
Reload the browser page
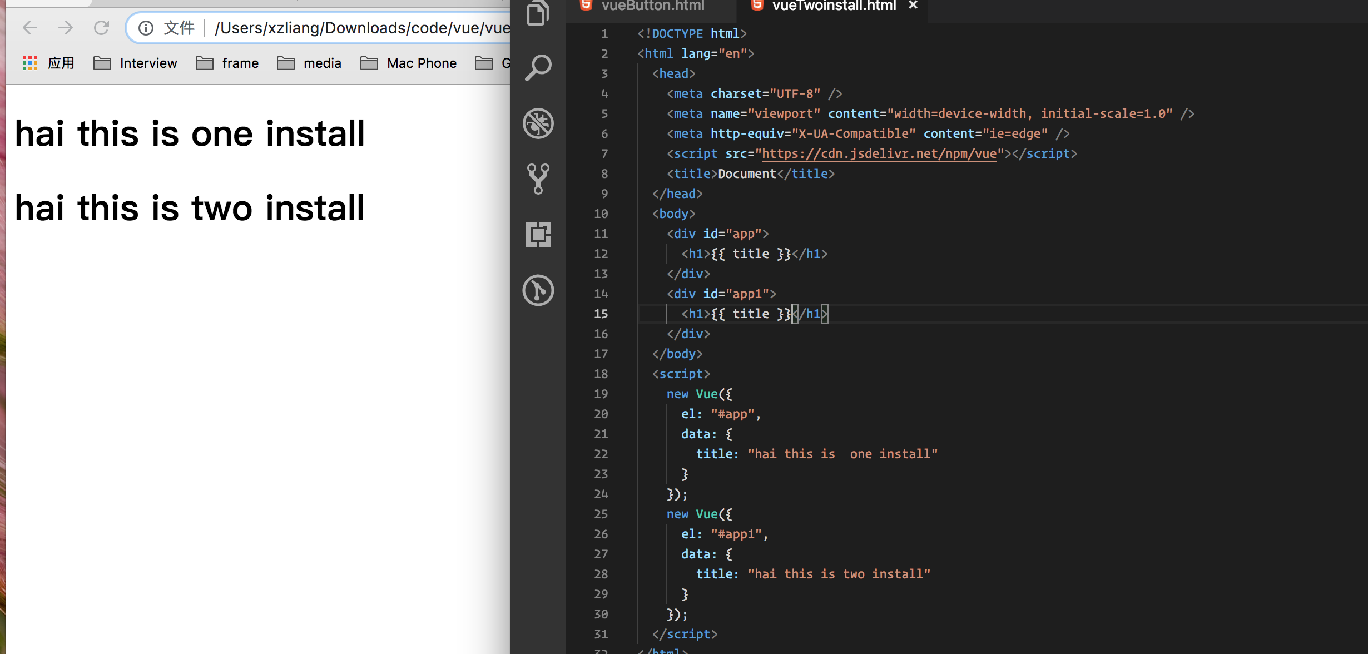[101, 27]
